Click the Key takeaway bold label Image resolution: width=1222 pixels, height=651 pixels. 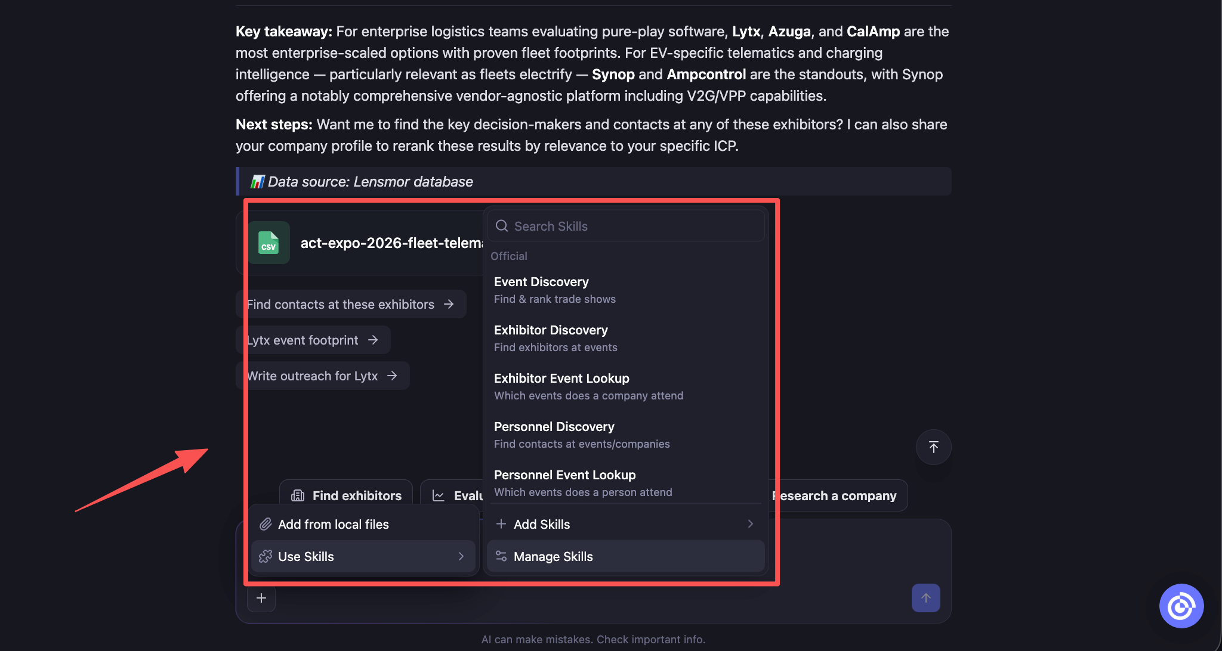(x=284, y=31)
